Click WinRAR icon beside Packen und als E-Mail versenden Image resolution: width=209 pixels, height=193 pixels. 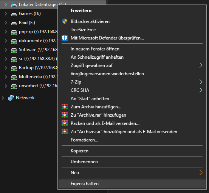coord(65,123)
